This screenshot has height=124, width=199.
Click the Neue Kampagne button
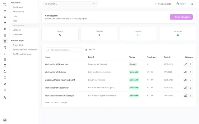pyautogui.click(x=181, y=17)
